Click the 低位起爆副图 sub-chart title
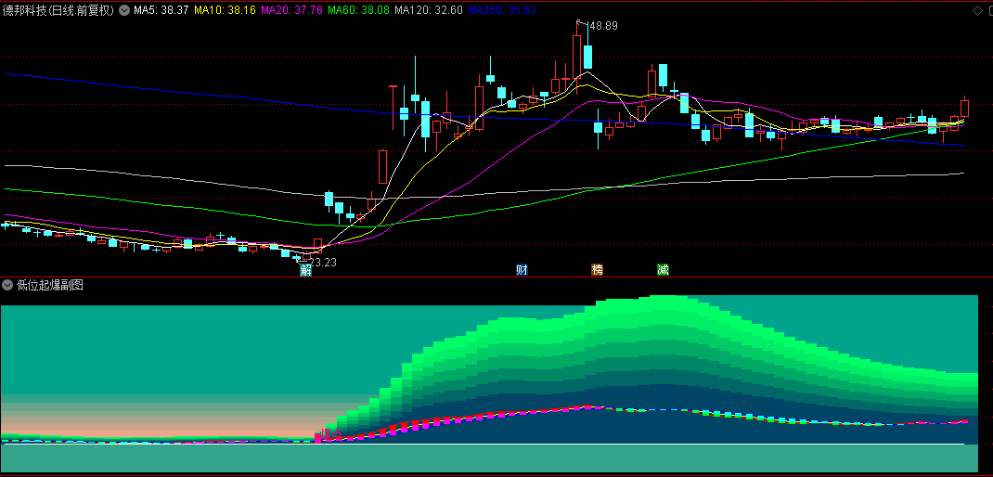Viewport: 993px width, 477px height. tap(50, 285)
